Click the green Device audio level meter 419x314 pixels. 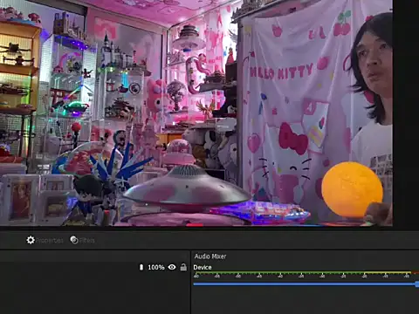point(278,273)
